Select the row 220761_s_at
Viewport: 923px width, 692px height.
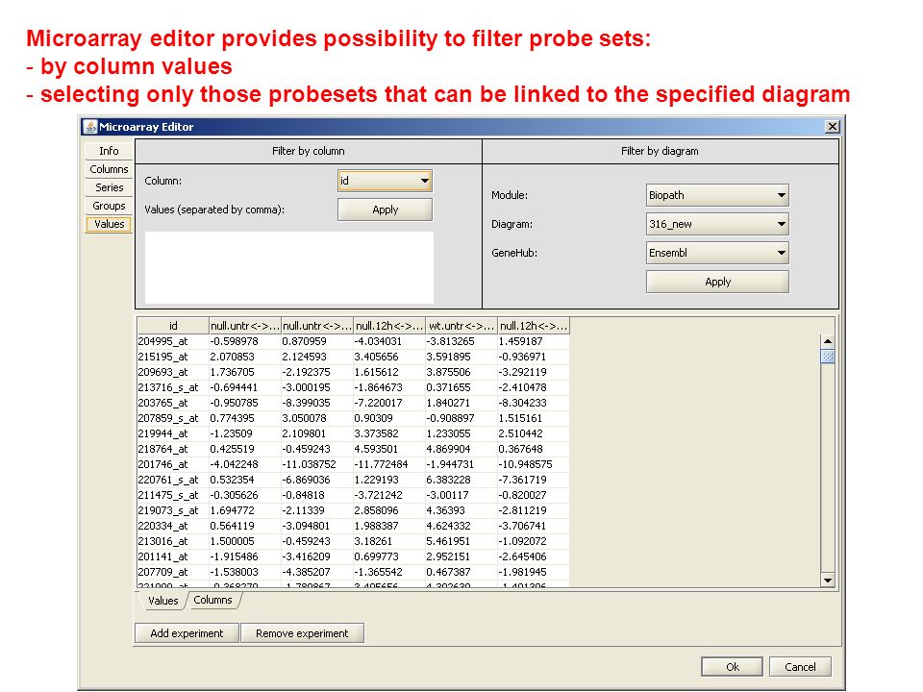pos(353,480)
